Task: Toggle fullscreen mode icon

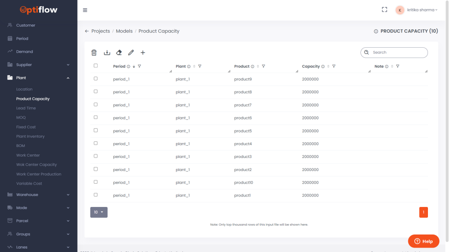Action: [385, 10]
